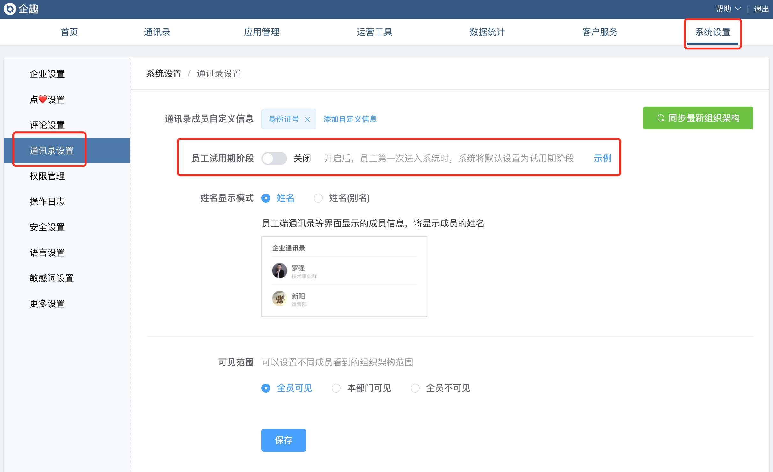Image resolution: width=773 pixels, height=472 pixels.
Task: Select the 姓名(别名) radio option
Action: (x=318, y=198)
